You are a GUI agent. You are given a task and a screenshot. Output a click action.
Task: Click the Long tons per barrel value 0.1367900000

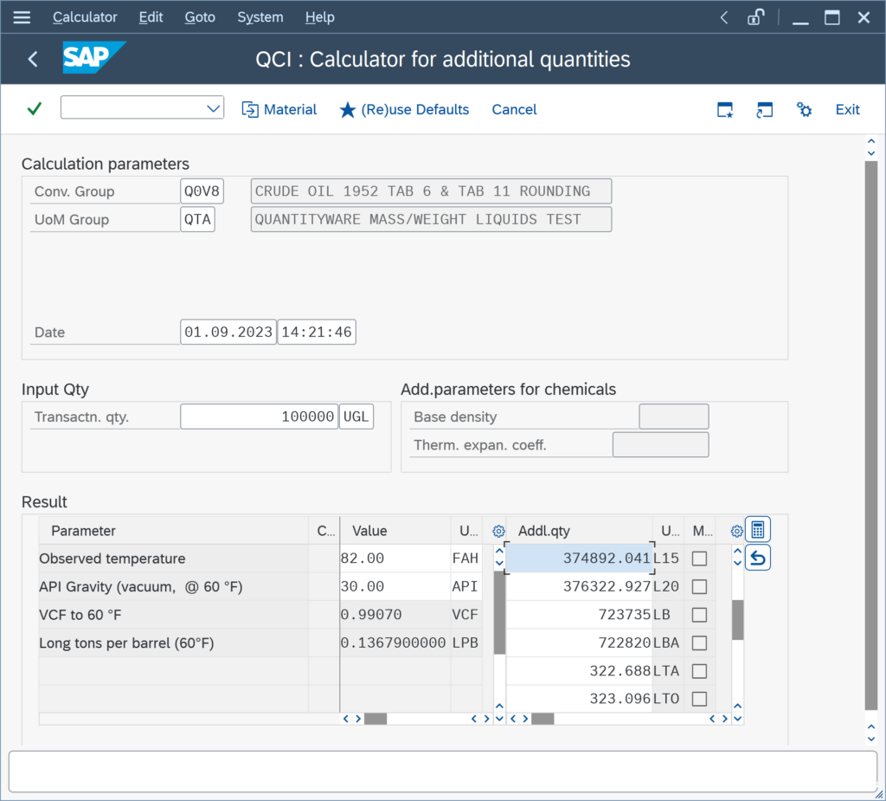coord(395,643)
